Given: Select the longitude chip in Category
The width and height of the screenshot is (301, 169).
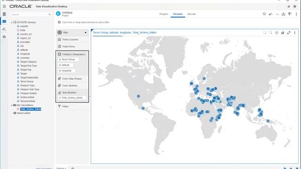Looking at the screenshot, I should click(67, 71).
